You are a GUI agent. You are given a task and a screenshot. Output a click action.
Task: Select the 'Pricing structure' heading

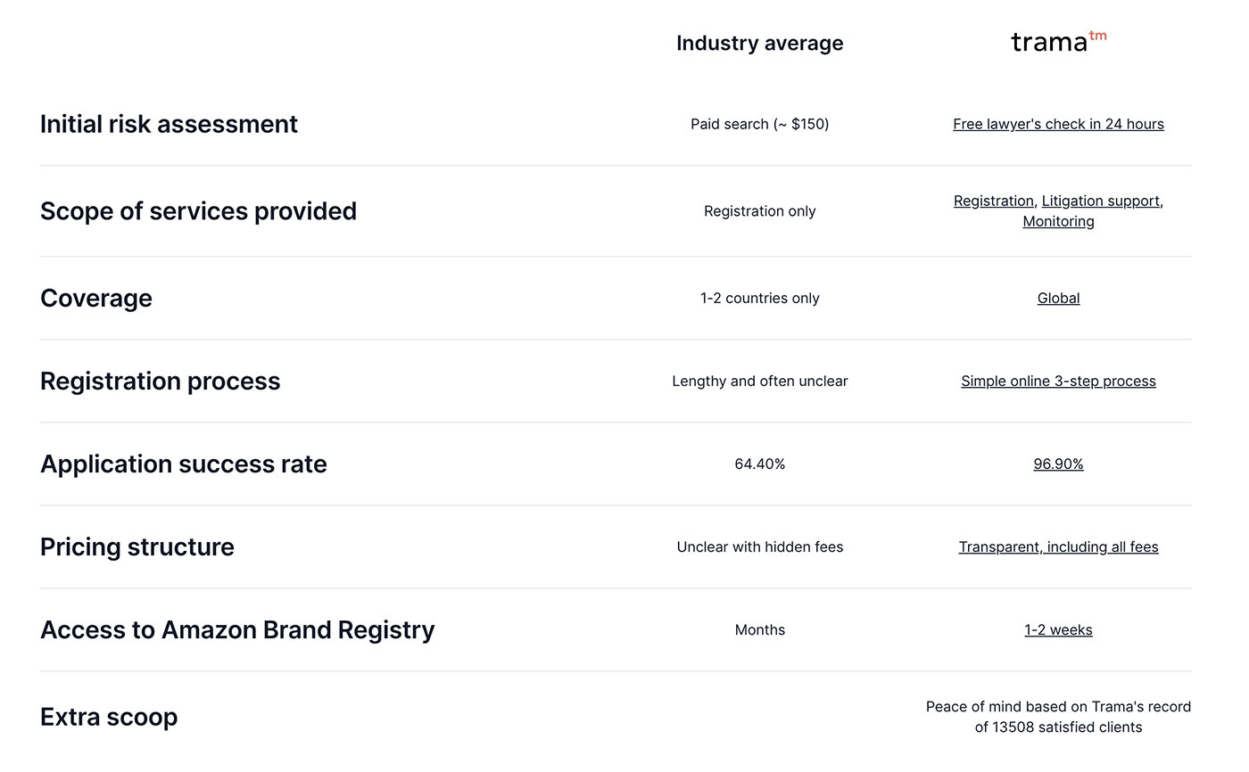[137, 546]
